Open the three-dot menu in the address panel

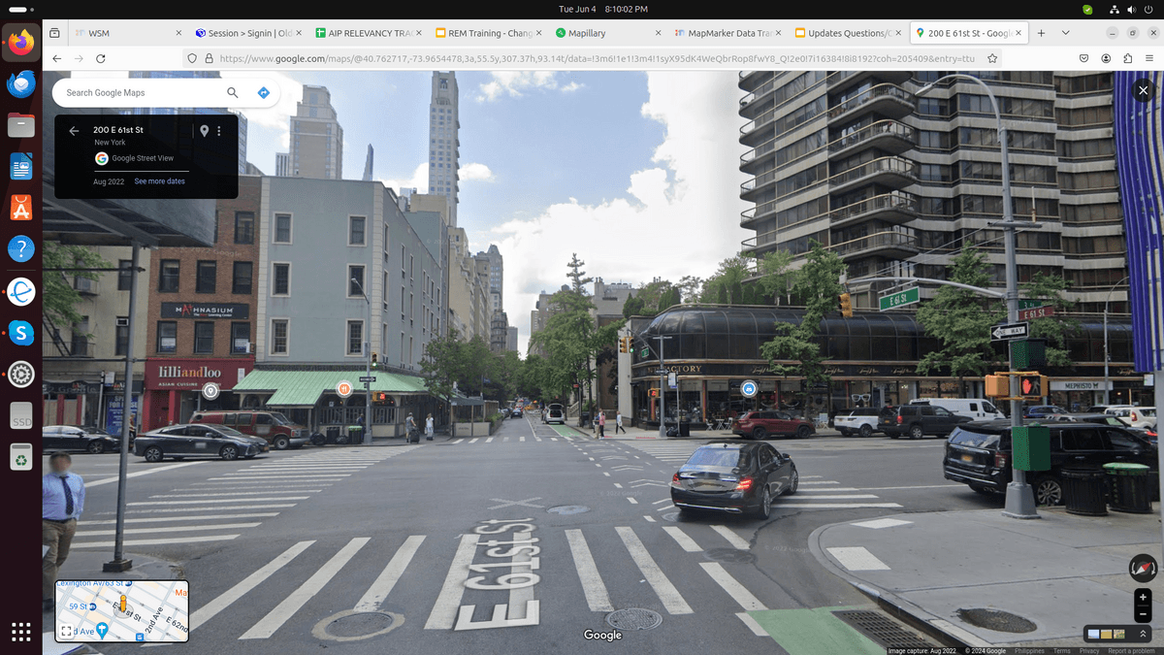(x=219, y=131)
